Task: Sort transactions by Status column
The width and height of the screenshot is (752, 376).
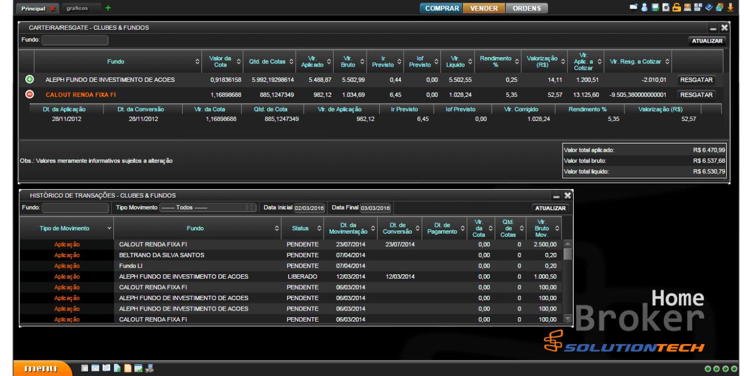Action: (x=319, y=228)
